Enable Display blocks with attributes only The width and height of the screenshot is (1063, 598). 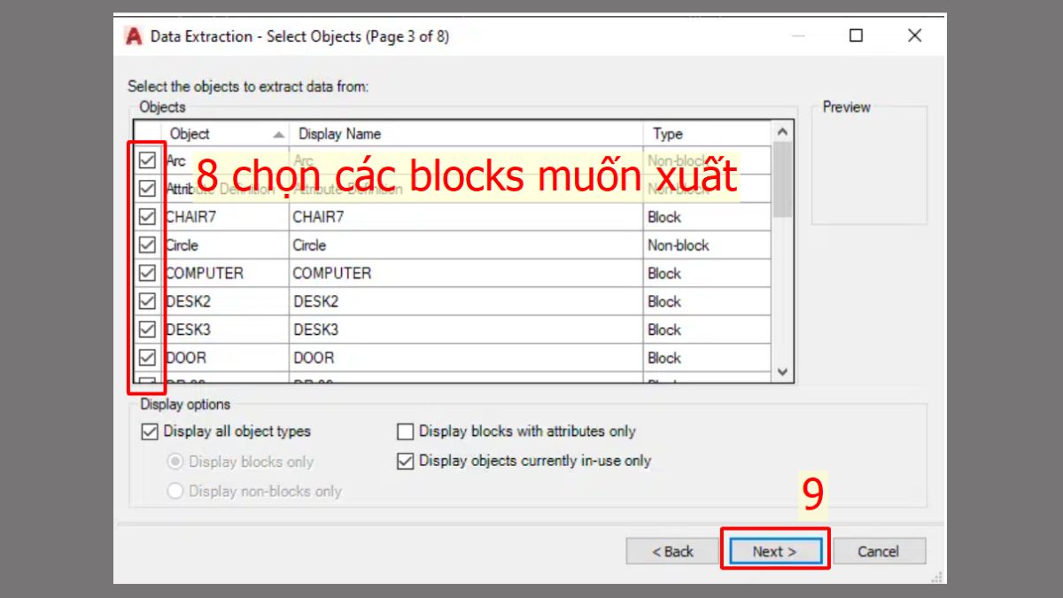click(405, 431)
